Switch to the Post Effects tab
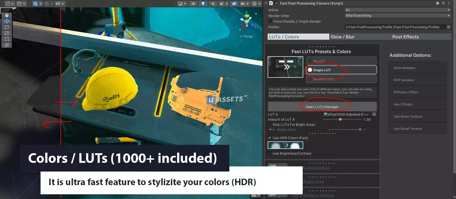The height and width of the screenshot is (199, 456). pyautogui.click(x=421, y=37)
